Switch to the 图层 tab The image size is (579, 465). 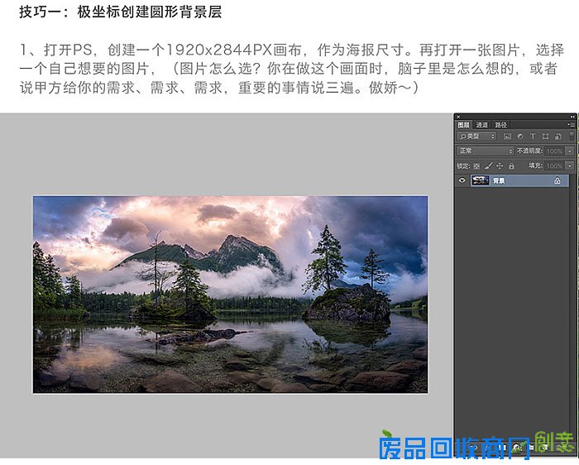(x=463, y=125)
